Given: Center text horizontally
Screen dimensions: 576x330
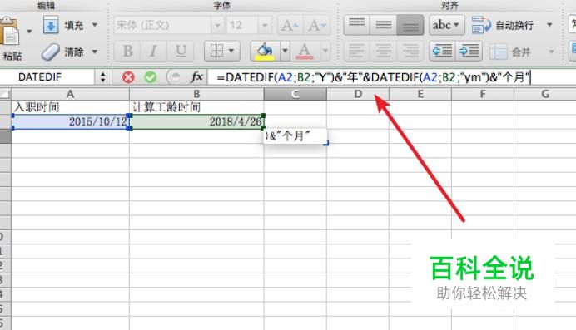Looking at the screenshot, I should pyautogui.click(x=383, y=51).
